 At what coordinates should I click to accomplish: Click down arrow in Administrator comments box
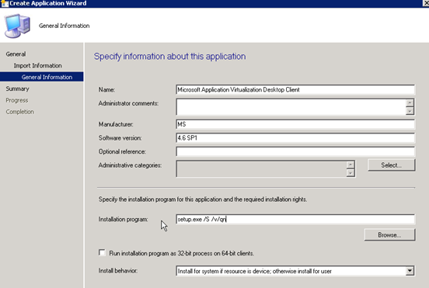tap(410, 111)
